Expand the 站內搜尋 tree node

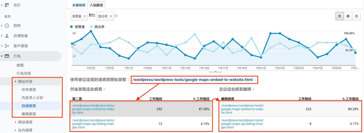click(16, 130)
